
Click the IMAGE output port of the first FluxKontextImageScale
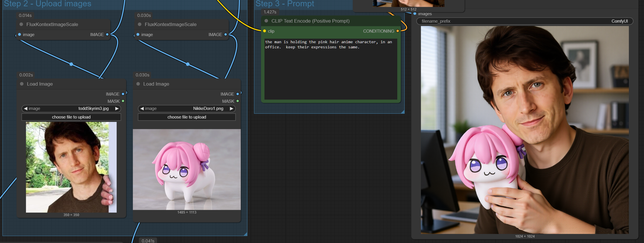coord(107,34)
